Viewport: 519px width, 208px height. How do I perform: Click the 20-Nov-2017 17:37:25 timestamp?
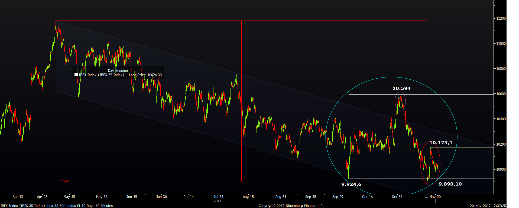click(x=488, y=206)
